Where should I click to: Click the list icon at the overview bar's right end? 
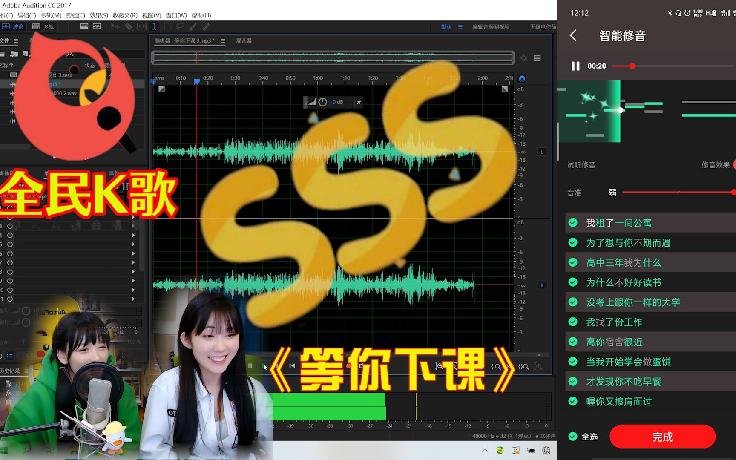click(x=537, y=58)
